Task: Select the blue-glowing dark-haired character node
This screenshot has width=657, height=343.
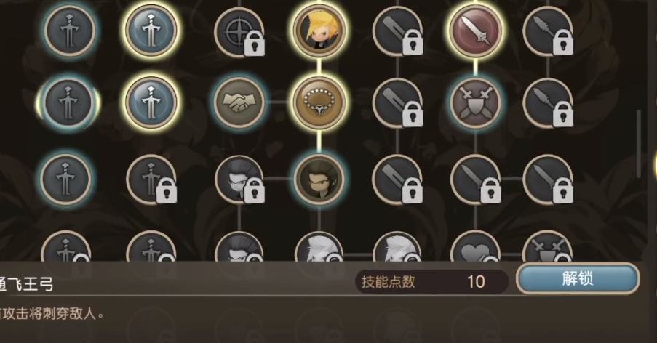Action: click(319, 179)
